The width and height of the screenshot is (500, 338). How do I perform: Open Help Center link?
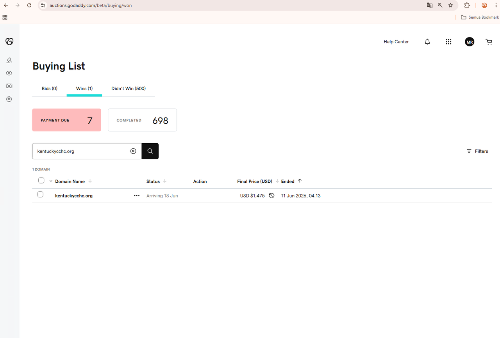396,42
